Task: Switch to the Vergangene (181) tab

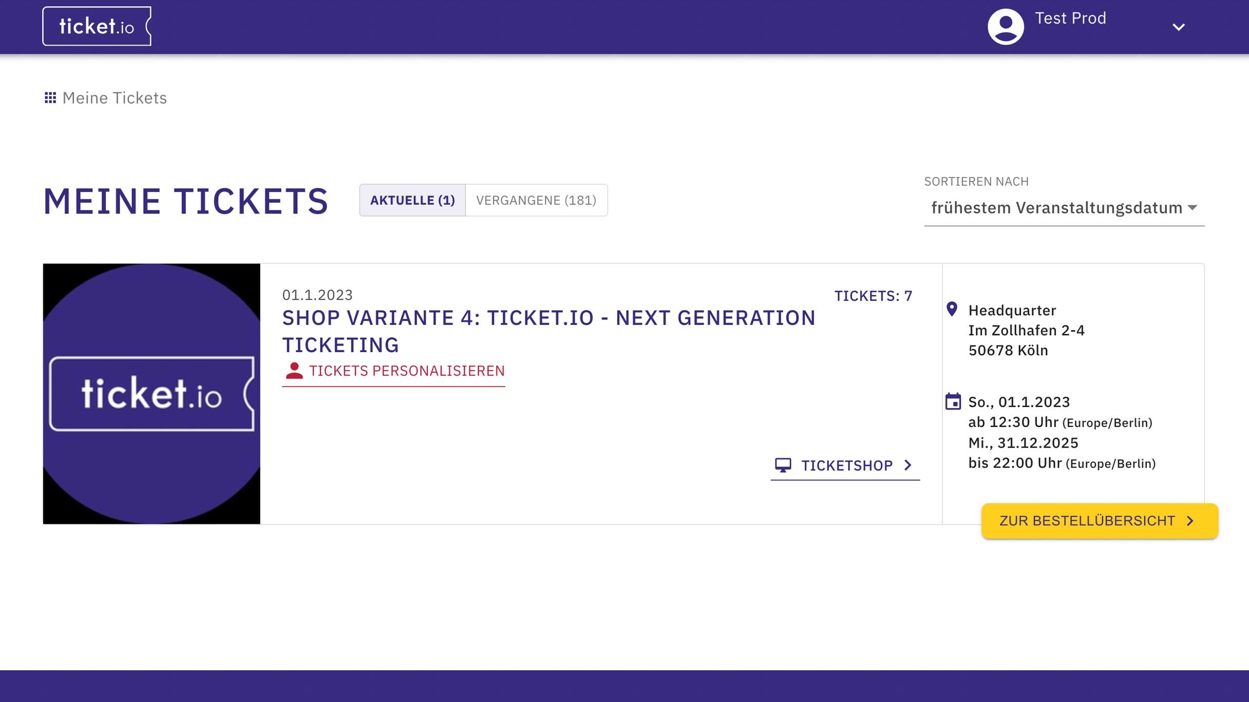Action: point(537,200)
